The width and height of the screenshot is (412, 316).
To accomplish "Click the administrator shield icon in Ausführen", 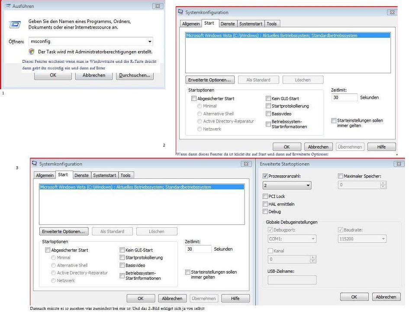I will point(32,52).
